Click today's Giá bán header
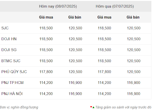The height and width of the screenshot is (111, 153). [x=75, y=17]
